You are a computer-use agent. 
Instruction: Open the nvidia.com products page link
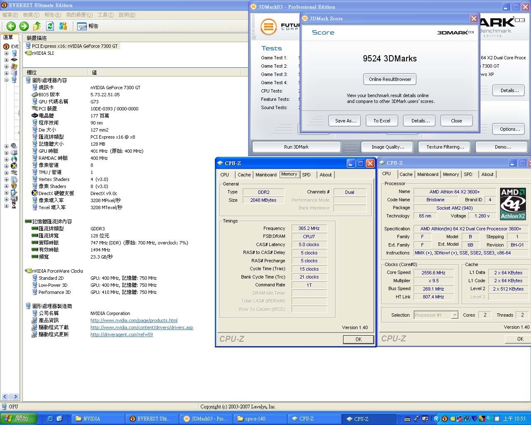coord(134,320)
